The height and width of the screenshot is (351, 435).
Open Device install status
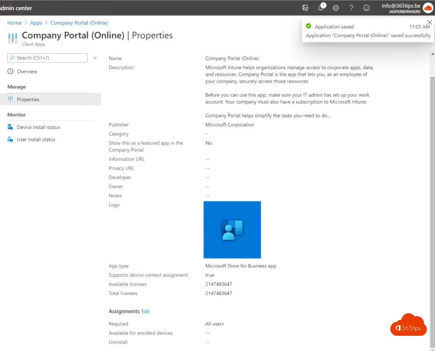pos(38,127)
